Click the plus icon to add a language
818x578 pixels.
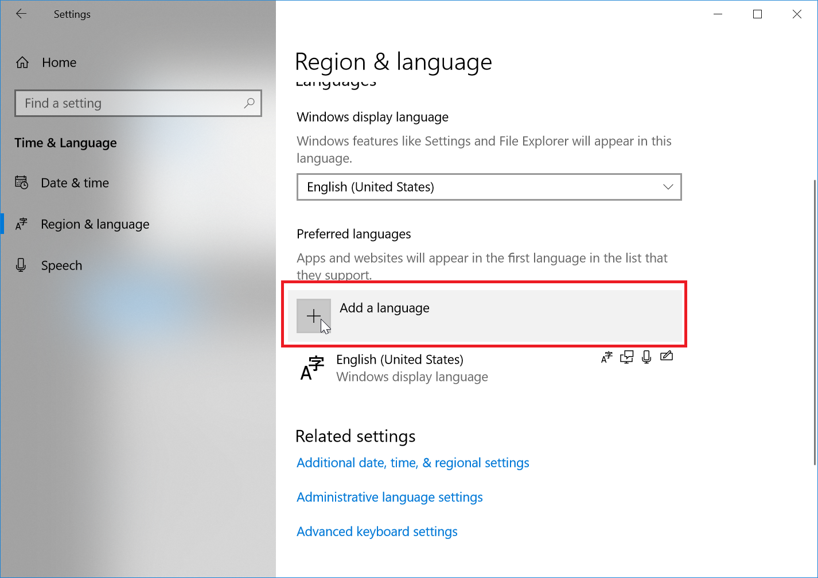314,316
